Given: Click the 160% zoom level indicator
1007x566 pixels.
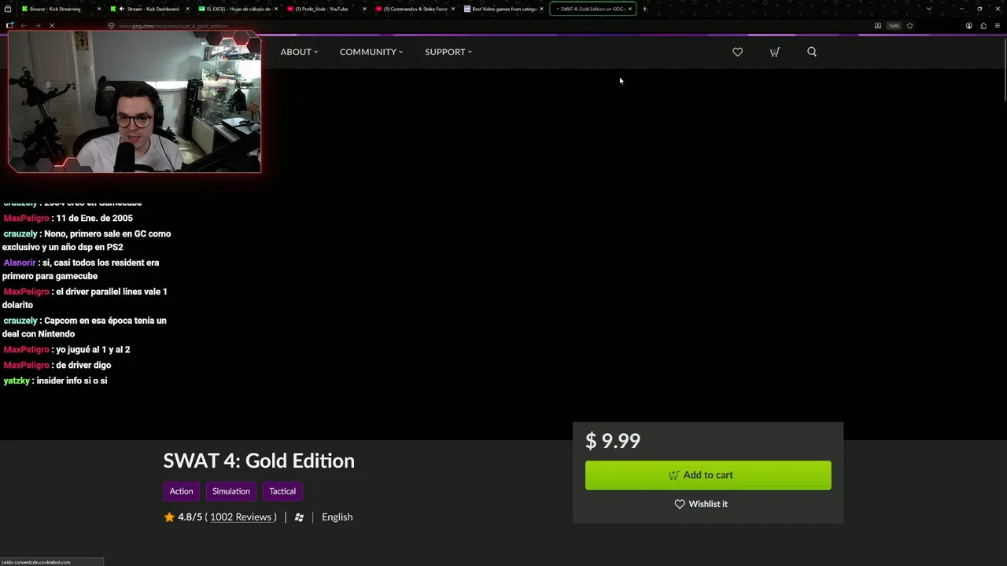Looking at the screenshot, I should tap(894, 26).
